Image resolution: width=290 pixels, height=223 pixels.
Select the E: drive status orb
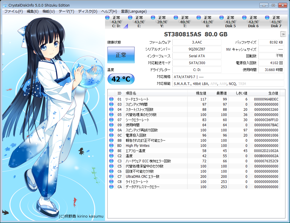click(x=130, y=17)
